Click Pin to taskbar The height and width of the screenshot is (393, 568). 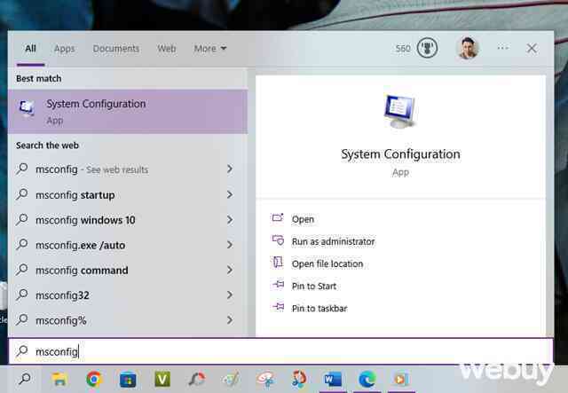click(319, 308)
